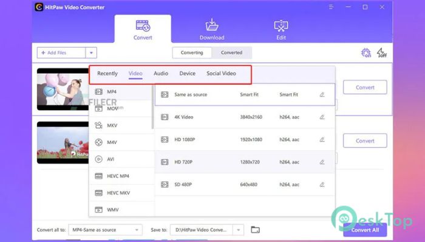Edit the 4K Video preset settings
The width and height of the screenshot is (425, 242).
coord(322,117)
